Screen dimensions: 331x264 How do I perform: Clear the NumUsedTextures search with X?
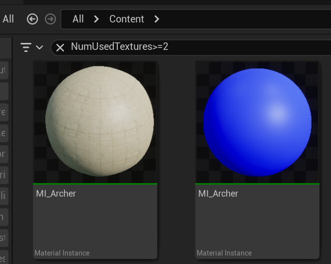[60, 47]
